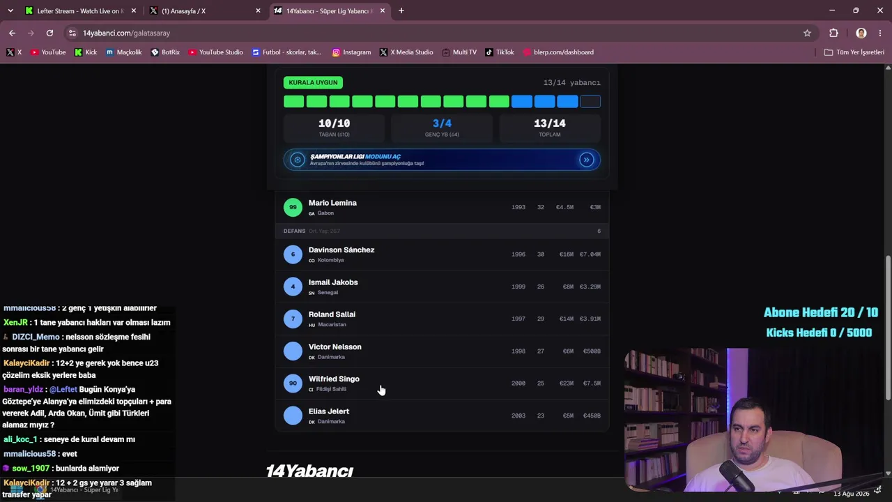Click the 3/4 Genç YB counter
This screenshot has width=892, height=502.
tap(442, 127)
